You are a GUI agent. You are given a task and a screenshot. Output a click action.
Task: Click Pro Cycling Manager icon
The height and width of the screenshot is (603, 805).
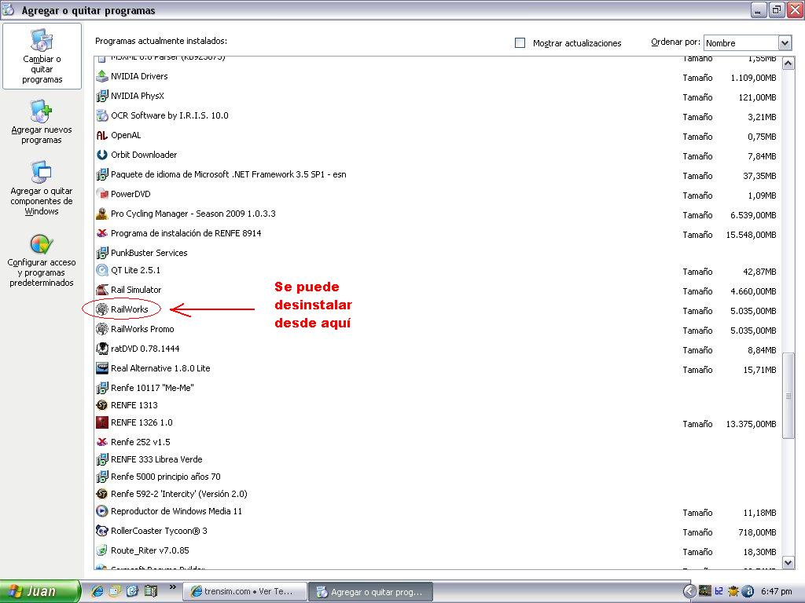101,214
